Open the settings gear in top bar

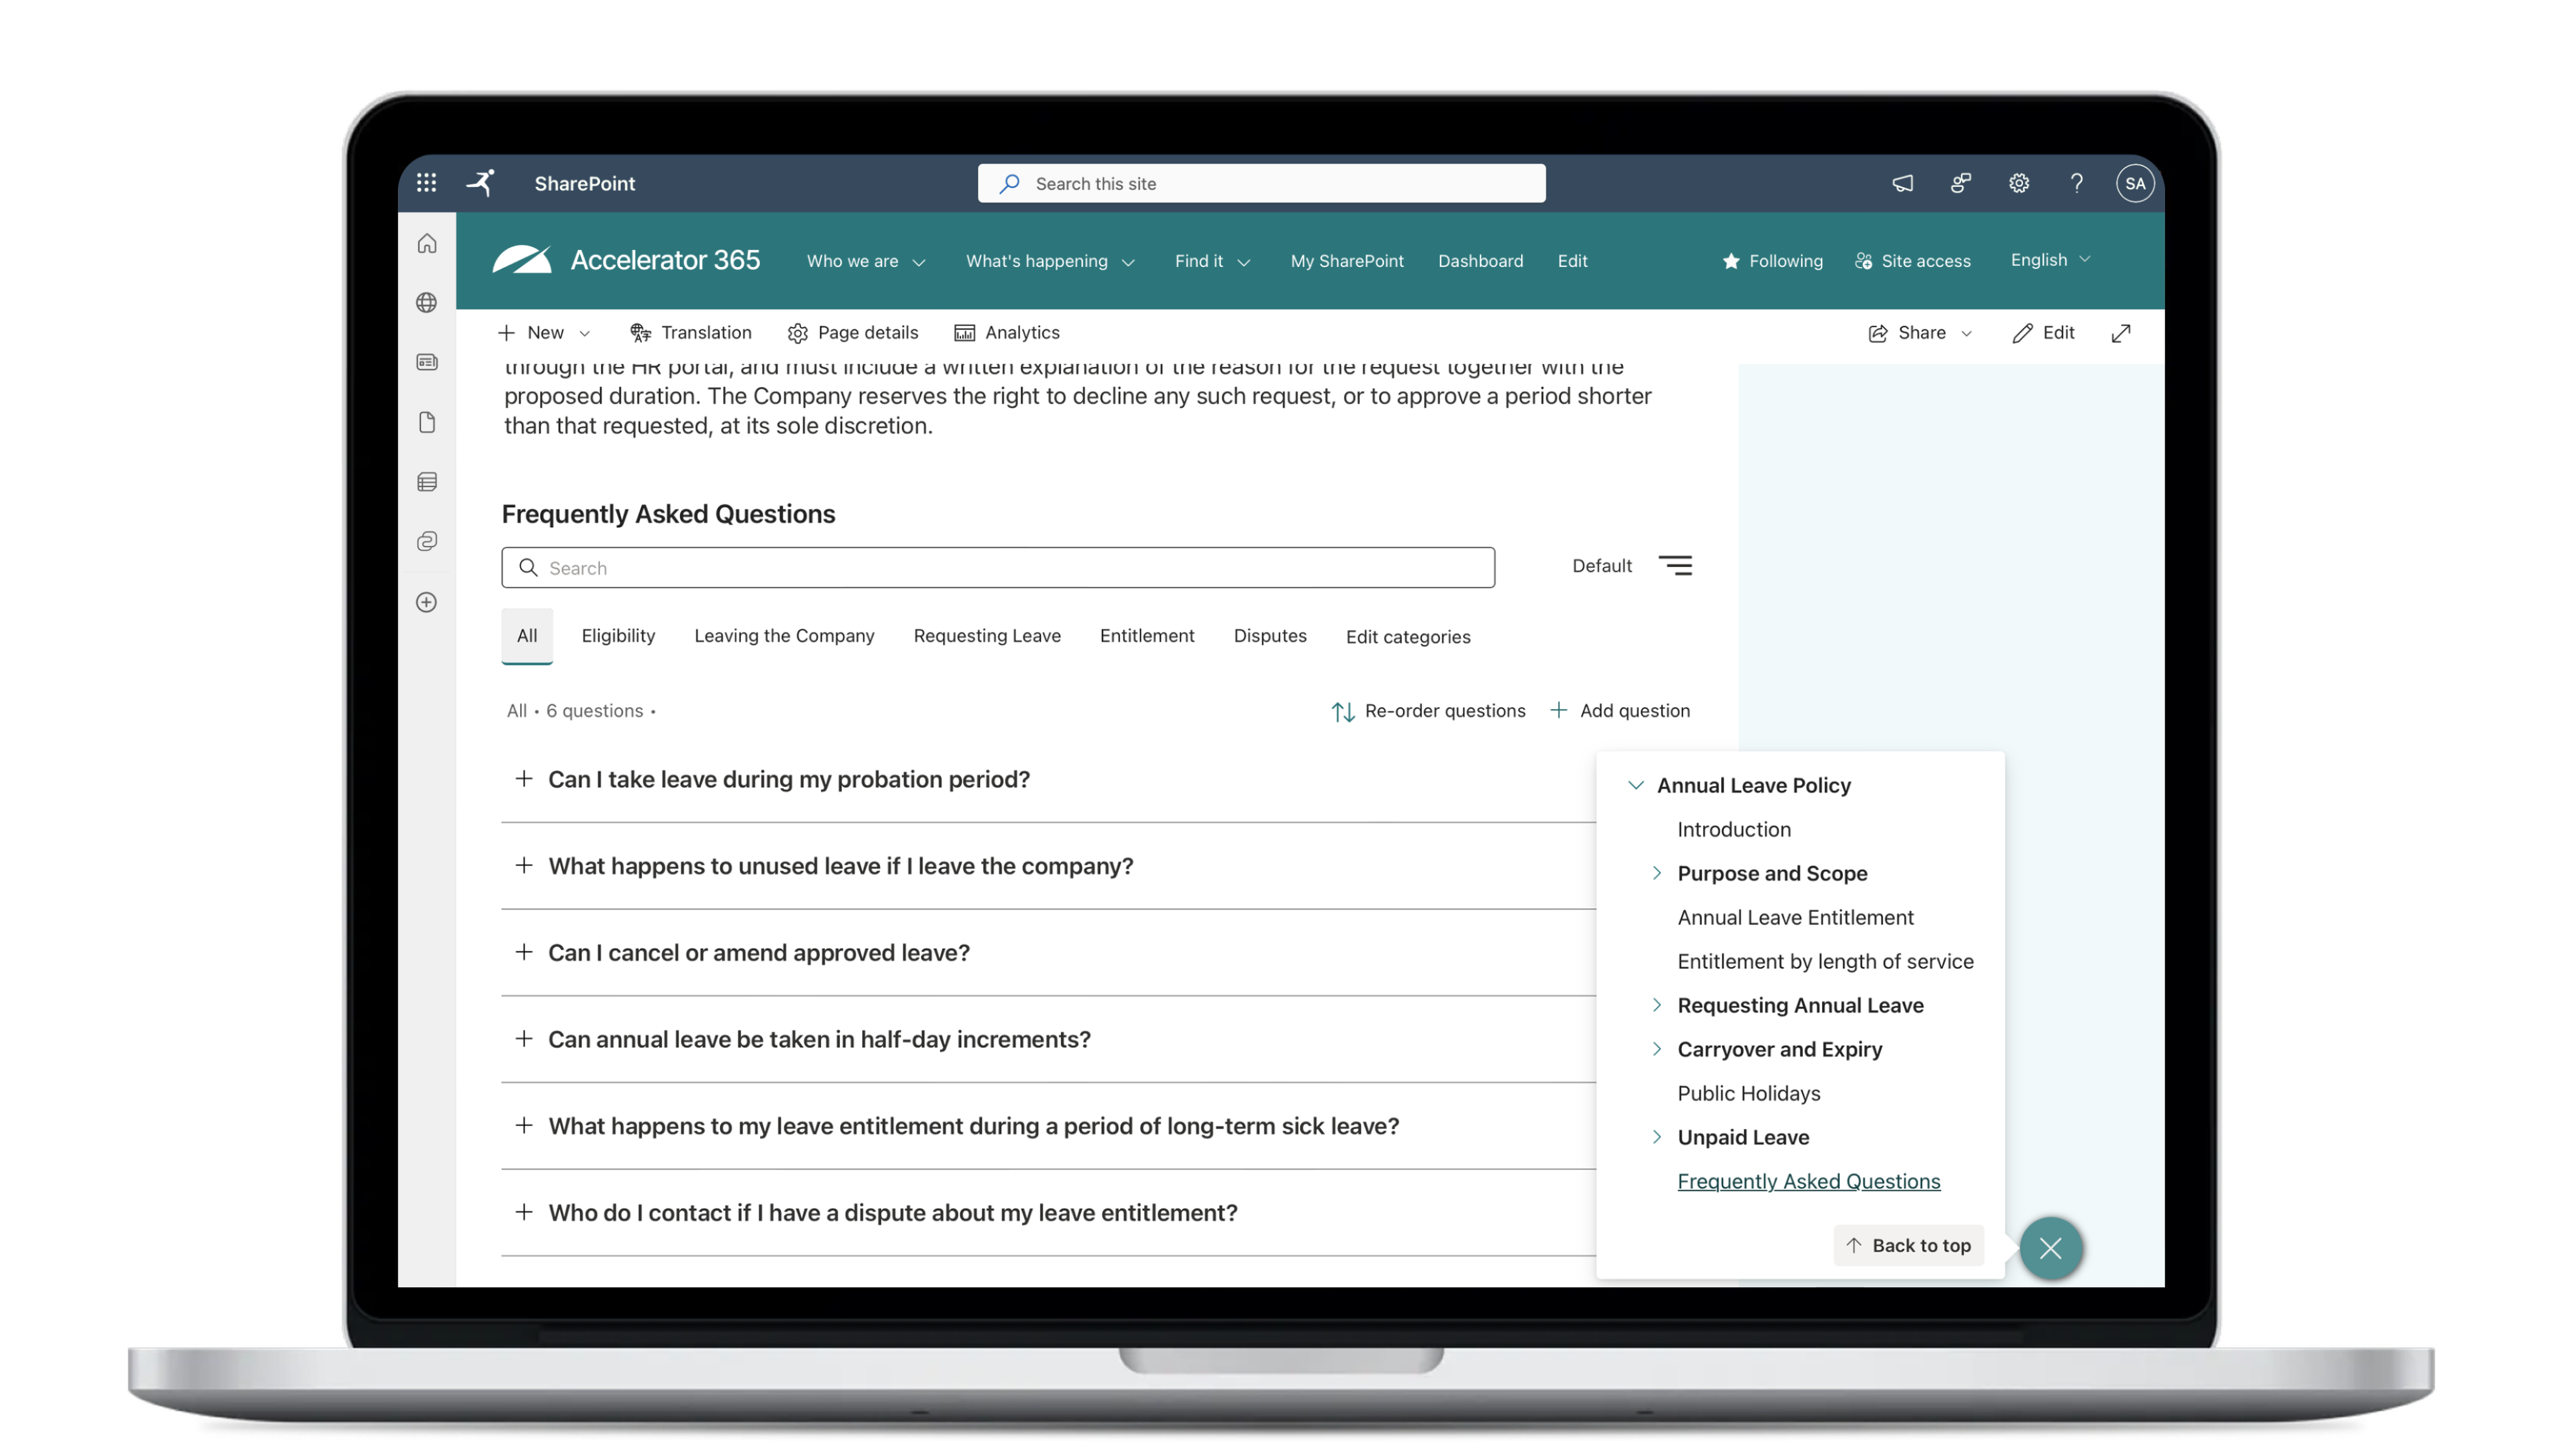(x=2018, y=183)
